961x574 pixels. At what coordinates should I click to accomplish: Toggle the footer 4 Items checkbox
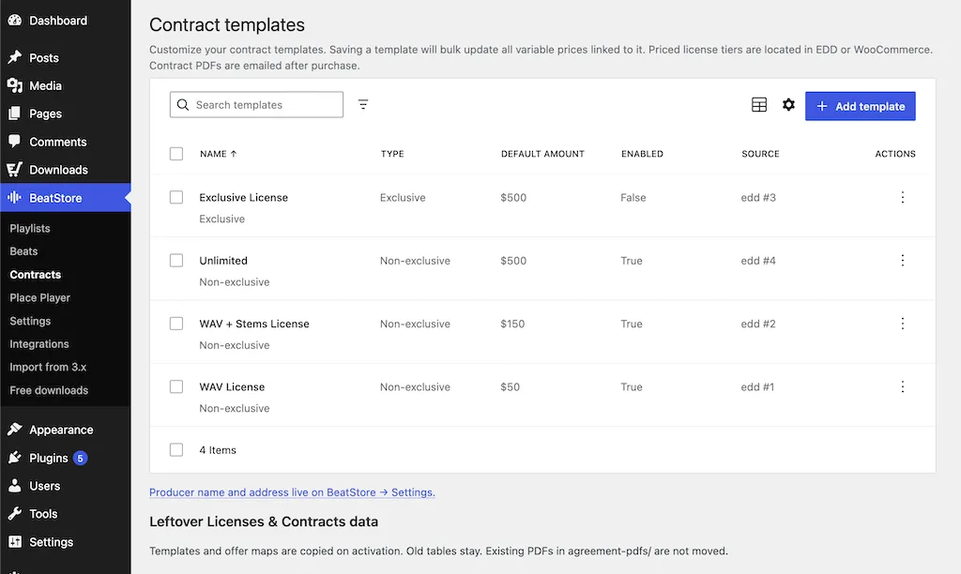coord(175,449)
